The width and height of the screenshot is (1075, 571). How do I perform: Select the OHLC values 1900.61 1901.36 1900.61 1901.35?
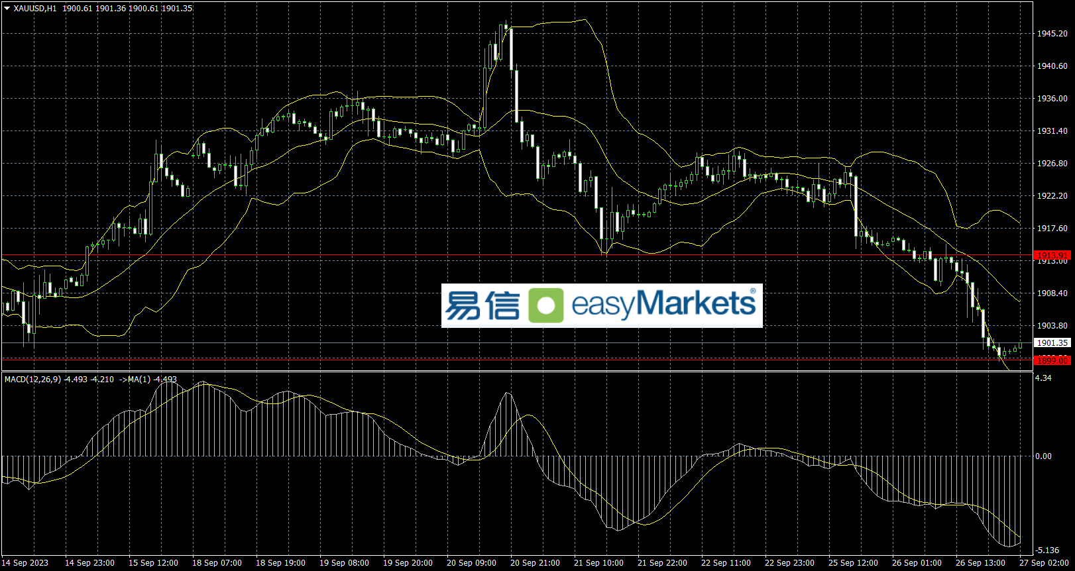tap(128, 9)
